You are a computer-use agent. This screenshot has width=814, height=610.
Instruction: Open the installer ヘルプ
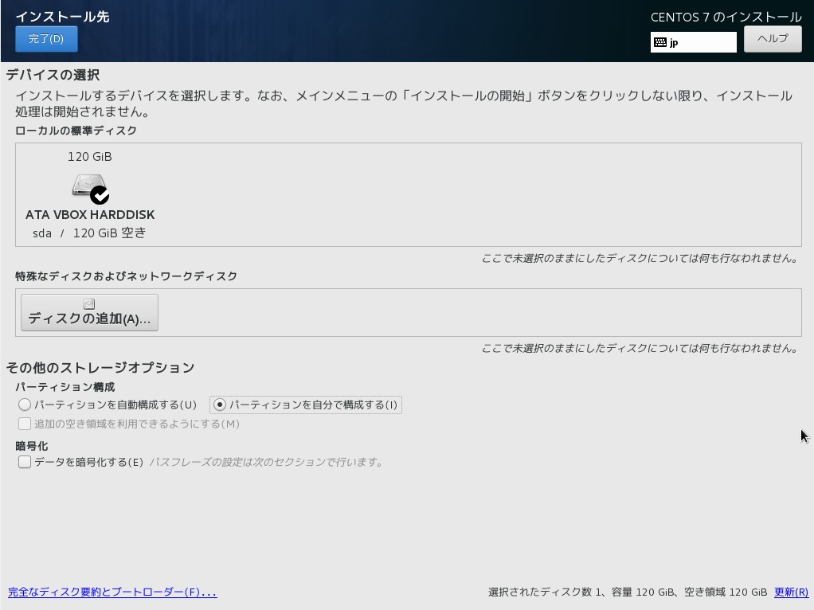click(771, 38)
